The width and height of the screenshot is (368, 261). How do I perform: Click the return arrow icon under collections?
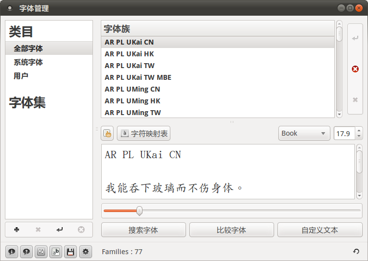(60, 230)
